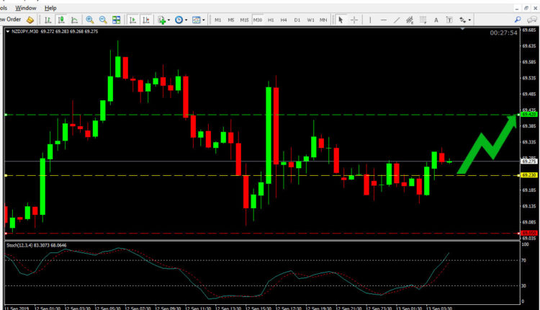The image size is (540, 310).
Task: Tile windows with the grid icon
Action: click(116, 20)
